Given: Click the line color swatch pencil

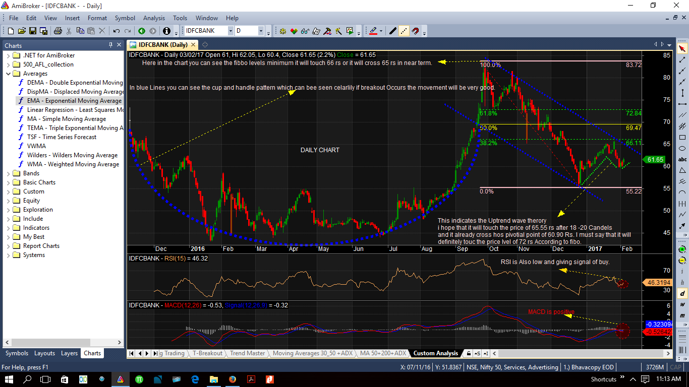Looking at the screenshot, I should point(373,31).
